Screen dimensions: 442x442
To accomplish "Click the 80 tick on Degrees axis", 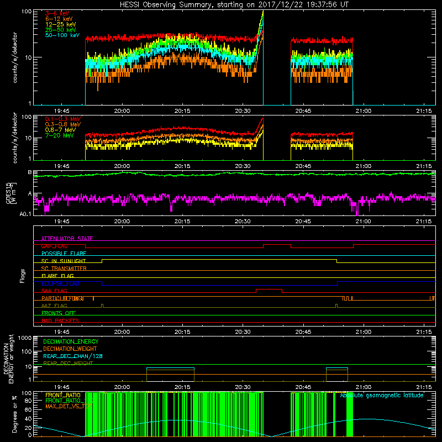I will pos(28,401).
